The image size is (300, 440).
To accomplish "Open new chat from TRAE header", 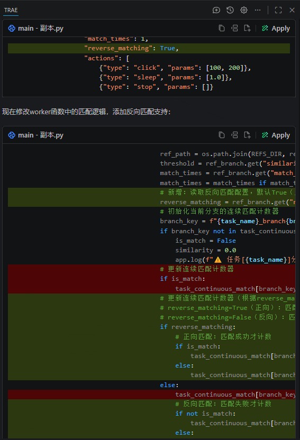I will coord(216,10).
